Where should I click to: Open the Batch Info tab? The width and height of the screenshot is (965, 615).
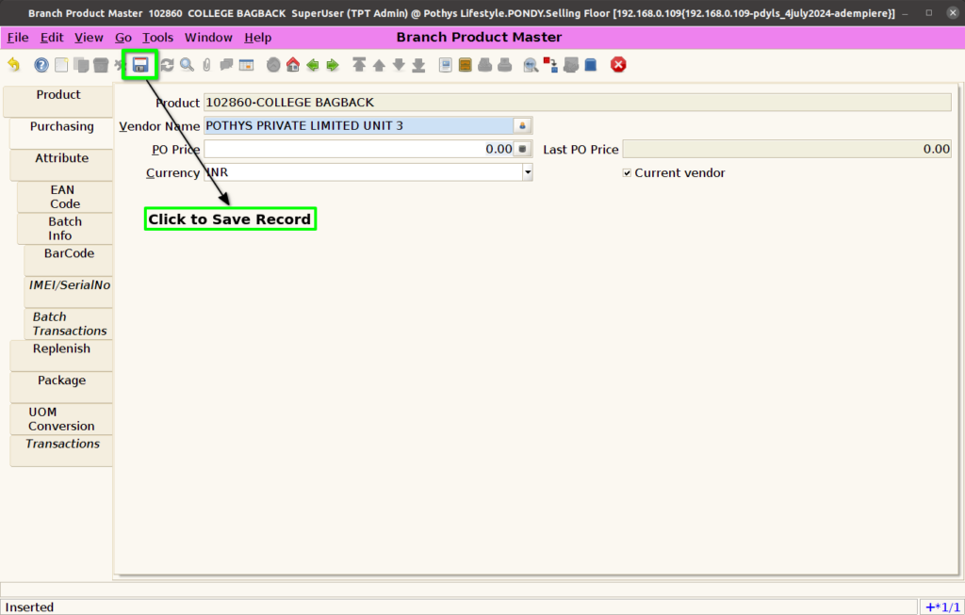(65, 229)
